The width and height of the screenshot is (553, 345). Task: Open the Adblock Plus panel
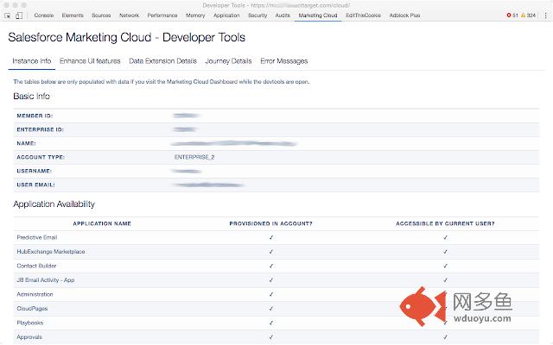(404, 16)
